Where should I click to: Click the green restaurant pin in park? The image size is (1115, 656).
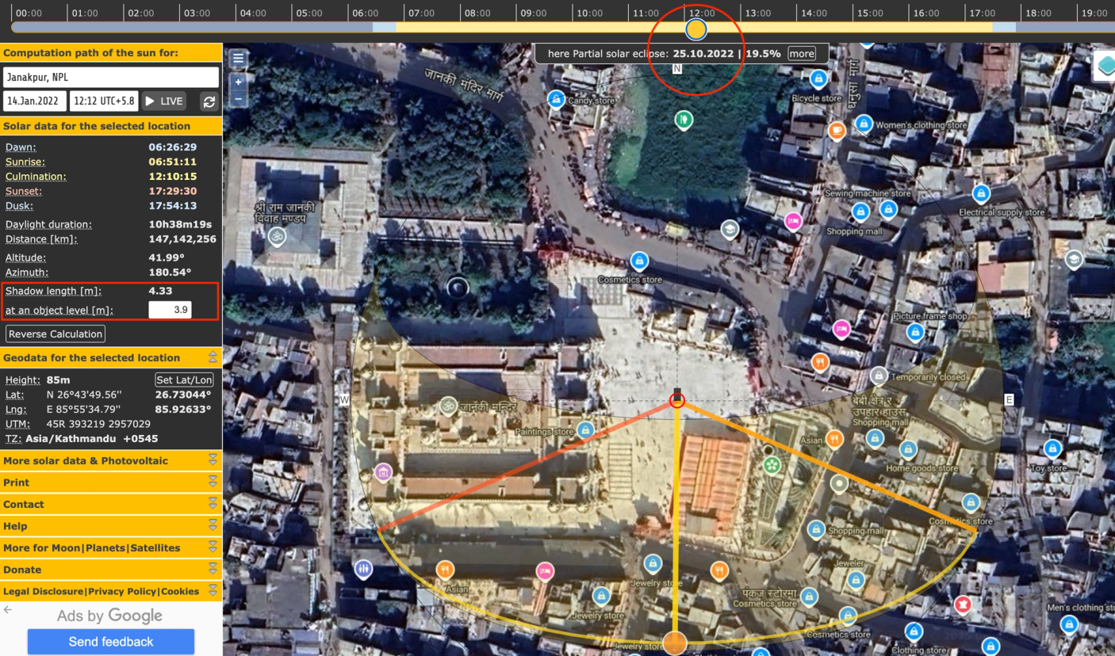coord(684,120)
